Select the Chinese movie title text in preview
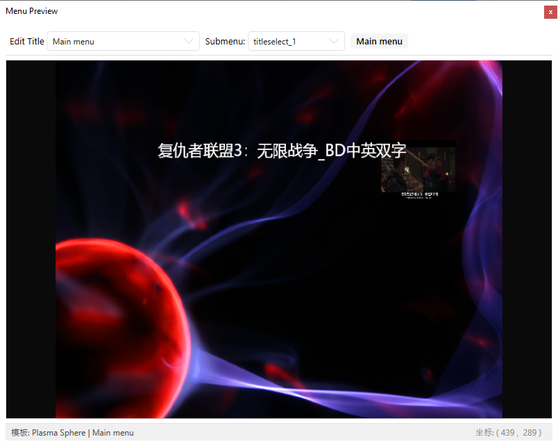 tap(282, 151)
